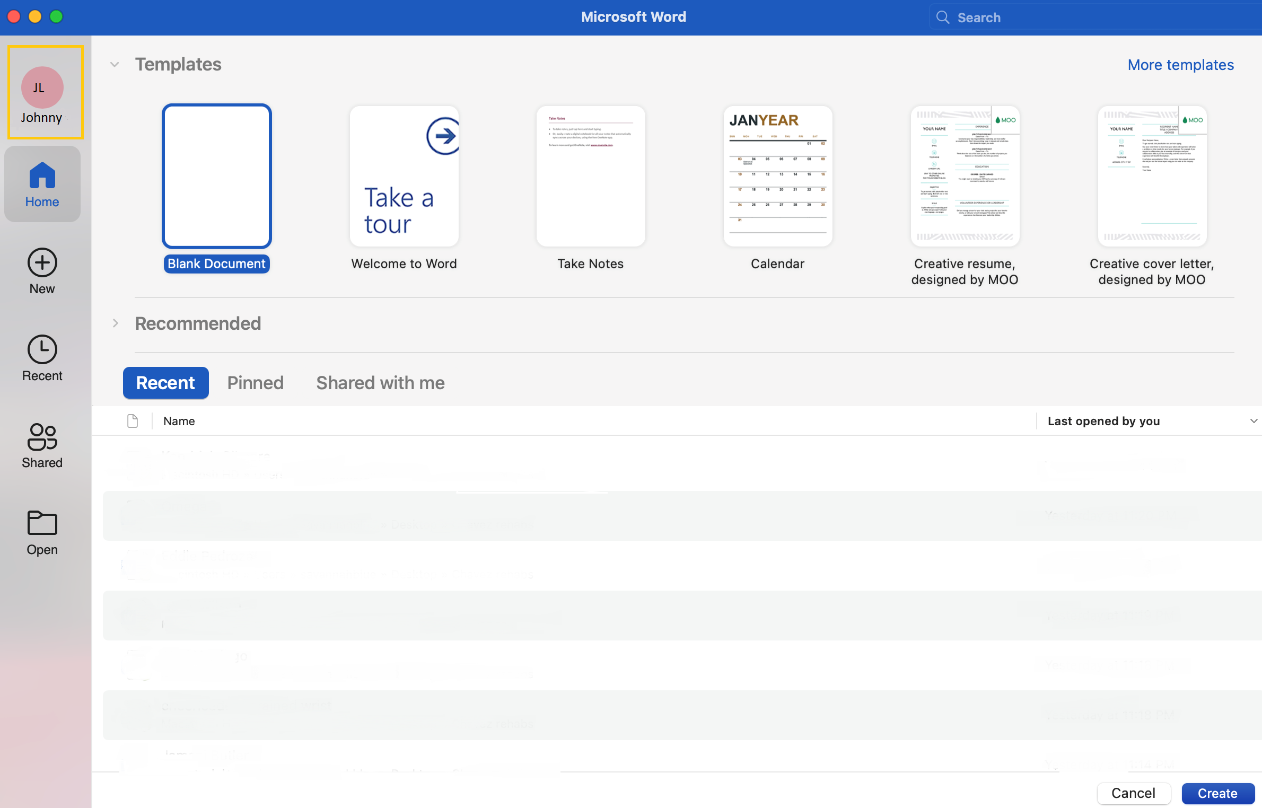This screenshot has width=1262, height=808.
Task: Click the green zoom window button
Action: 56,16
